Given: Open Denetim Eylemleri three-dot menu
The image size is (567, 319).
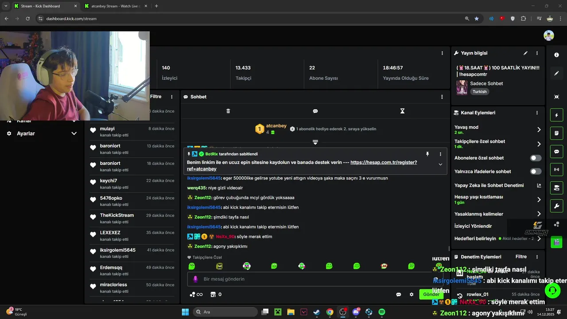Looking at the screenshot, I should 537,257.
